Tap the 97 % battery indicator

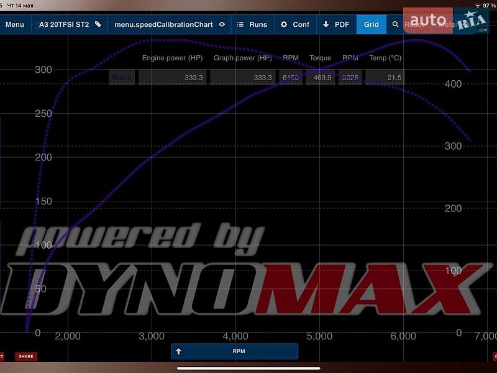[490, 6]
